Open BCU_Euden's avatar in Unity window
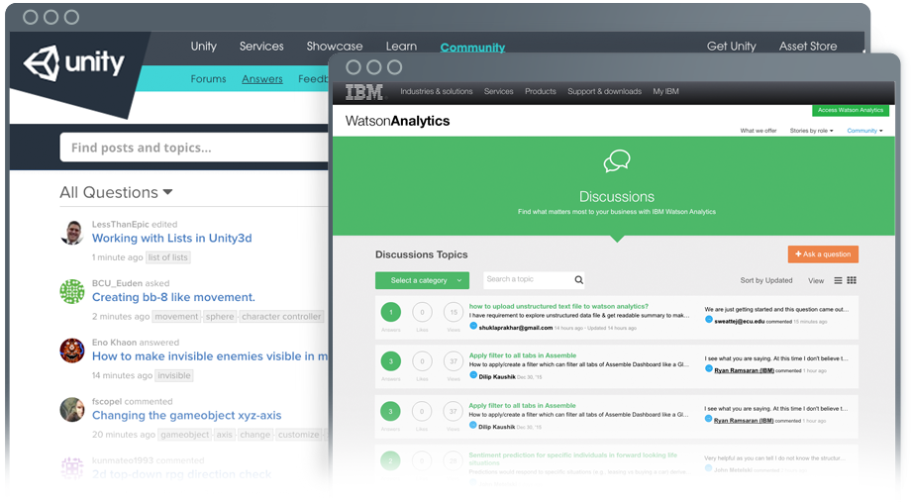This screenshot has width=911, height=502. 72,292
